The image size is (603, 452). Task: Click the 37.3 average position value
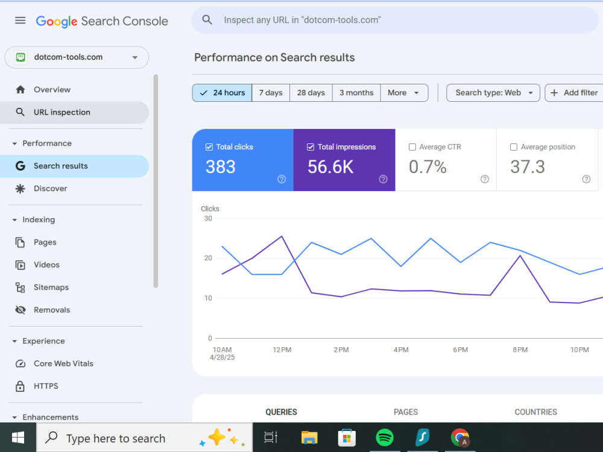(528, 167)
